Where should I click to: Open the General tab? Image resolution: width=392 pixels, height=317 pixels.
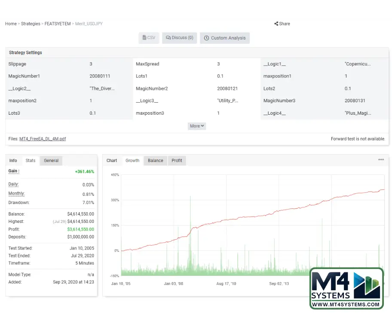(51, 161)
